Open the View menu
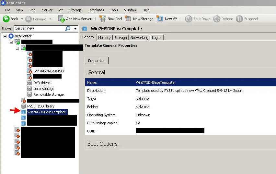Image resolution: width=276 pixels, height=174 pixels. (20, 10)
